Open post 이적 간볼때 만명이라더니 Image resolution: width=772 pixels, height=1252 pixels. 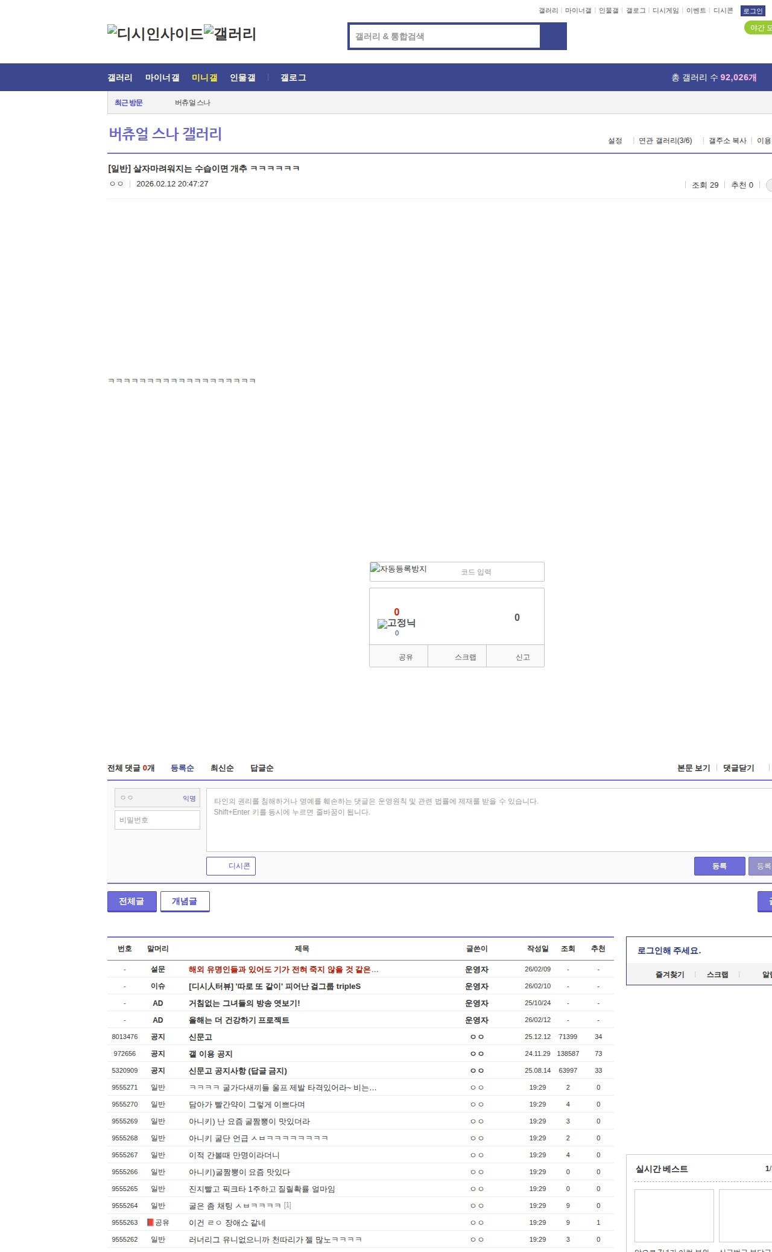[234, 1155]
